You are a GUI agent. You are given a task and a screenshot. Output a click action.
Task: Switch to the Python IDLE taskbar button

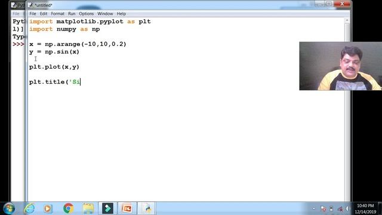(147, 208)
